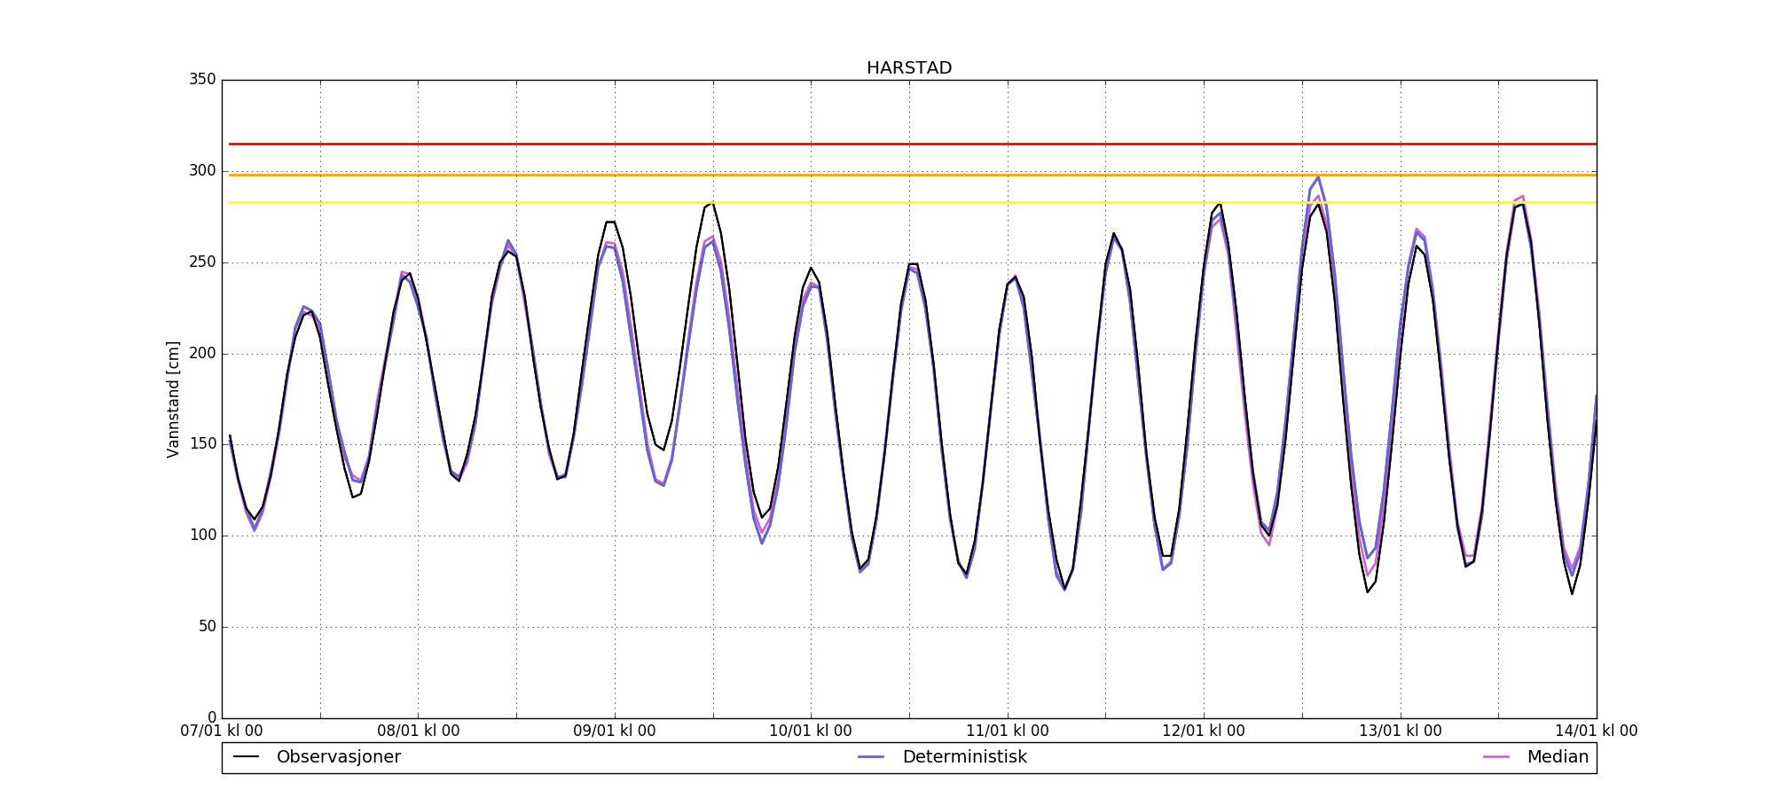Click the 350 value on y-axis

(x=202, y=80)
